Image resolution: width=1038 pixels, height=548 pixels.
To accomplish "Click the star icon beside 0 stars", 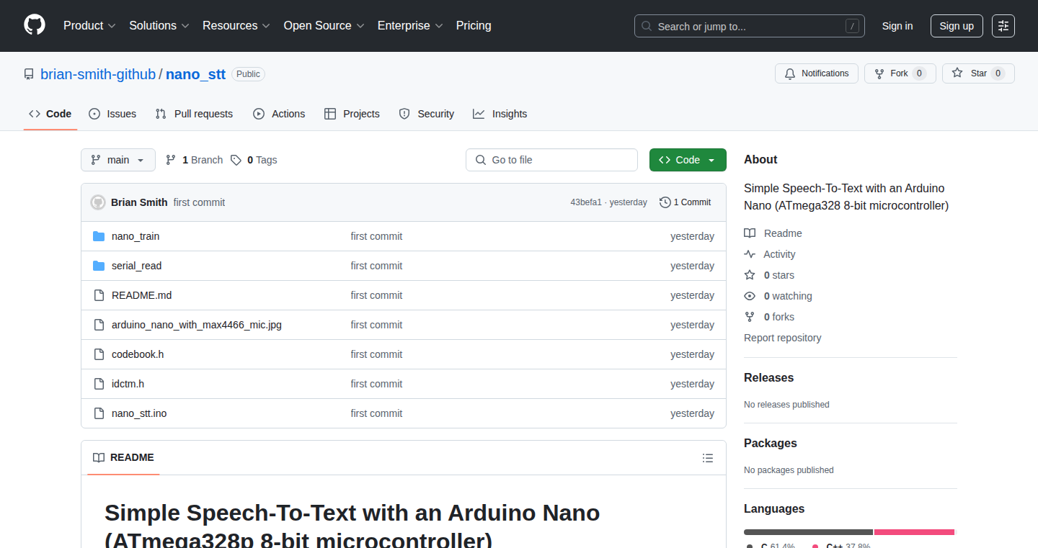I will coord(750,275).
